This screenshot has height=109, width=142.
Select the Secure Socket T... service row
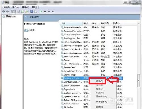tap(91, 49)
